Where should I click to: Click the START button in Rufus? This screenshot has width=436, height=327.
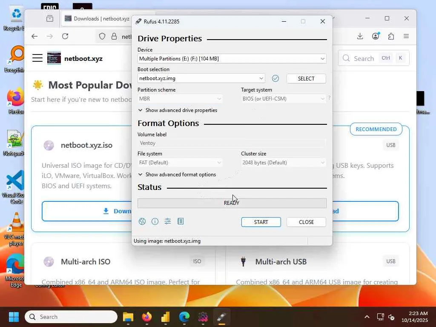(261, 222)
